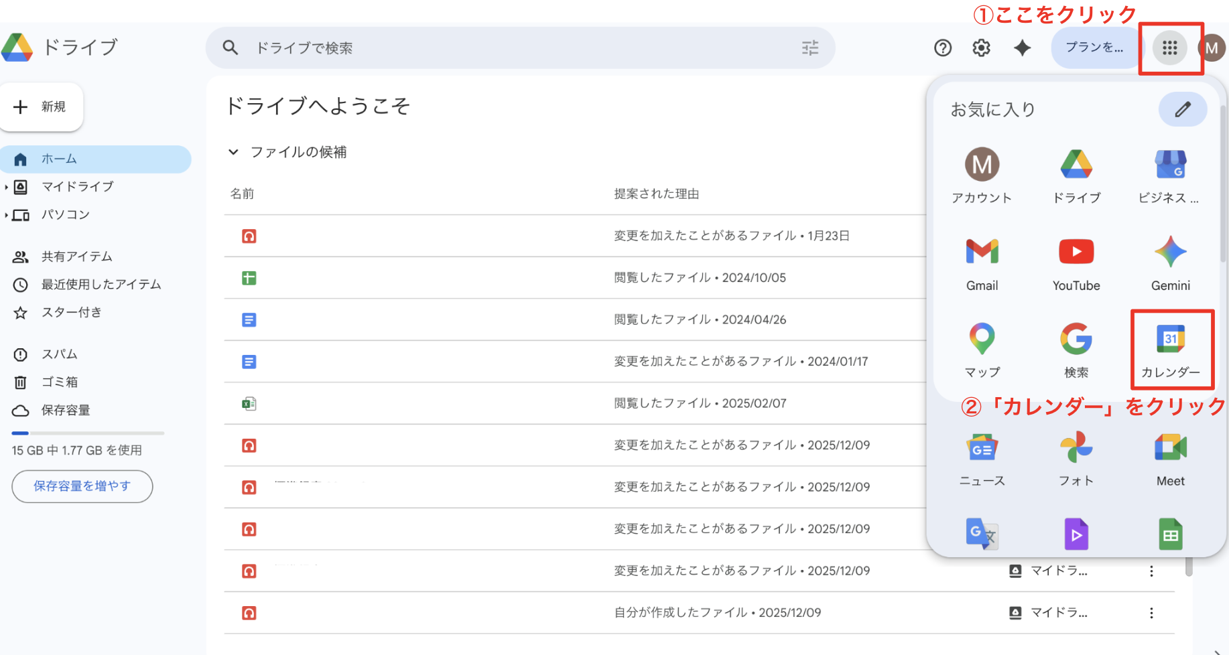The image size is (1229, 655).
Task: Open the green spreadsheet file from 2024/10/05
Action: tap(575, 278)
